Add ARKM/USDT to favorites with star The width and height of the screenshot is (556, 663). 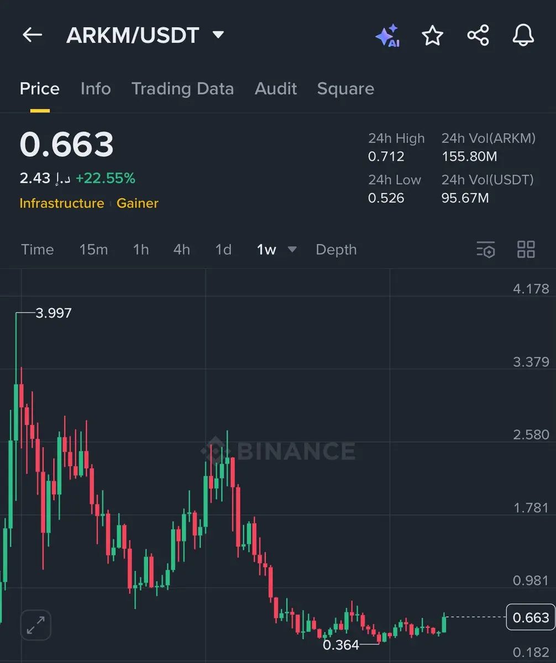coord(432,35)
